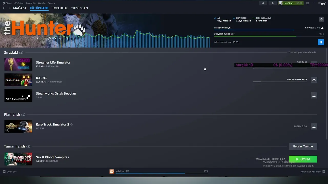
Task: Click the 6,8 GB/9,3 GB download size
Action: 313,28
